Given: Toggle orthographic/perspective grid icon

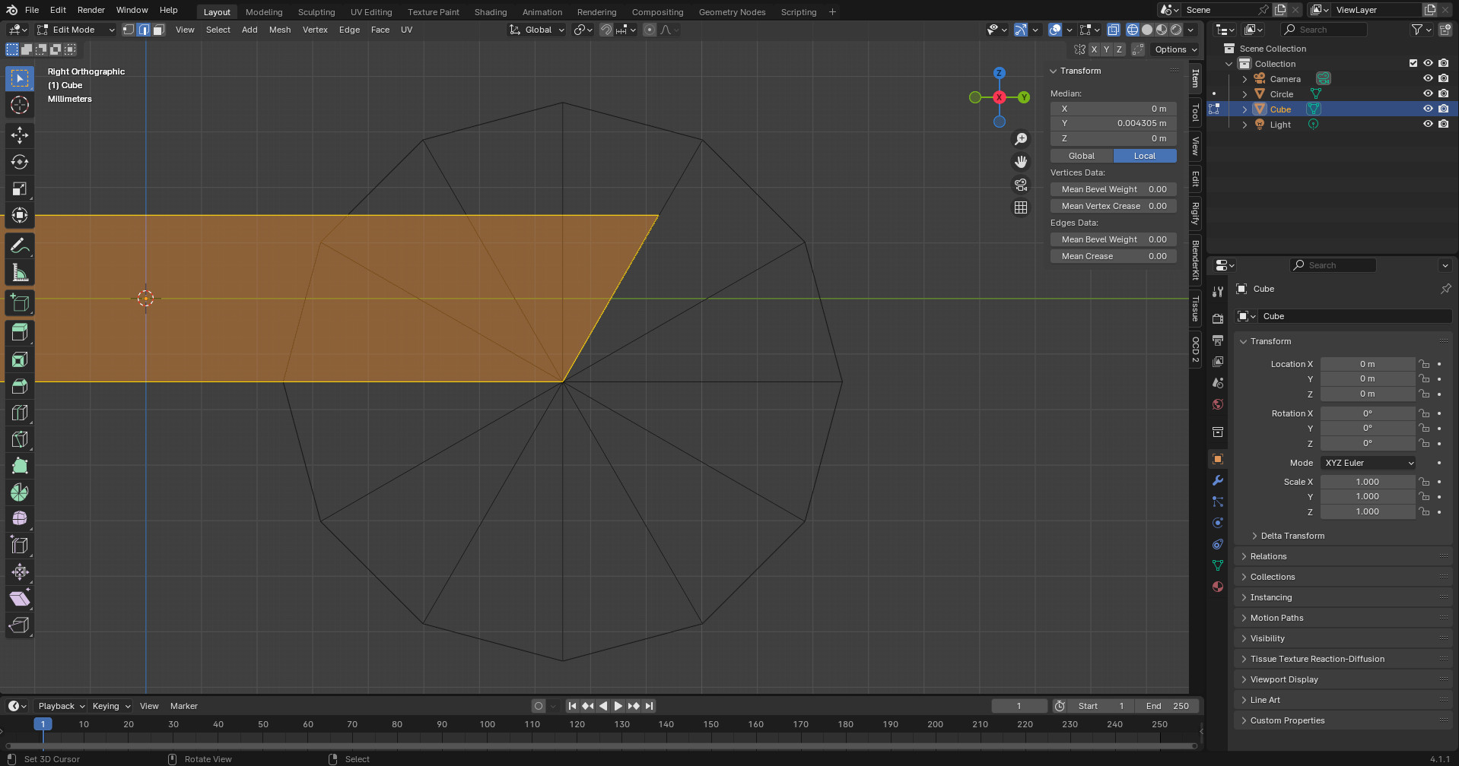Looking at the screenshot, I should point(1021,207).
